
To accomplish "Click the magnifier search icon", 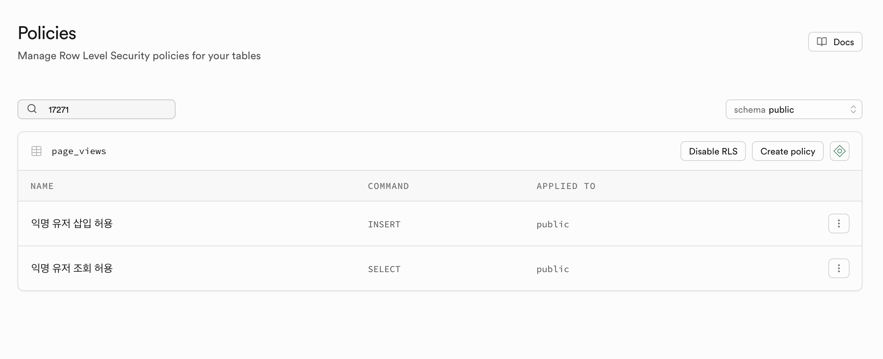I will (x=32, y=109).
